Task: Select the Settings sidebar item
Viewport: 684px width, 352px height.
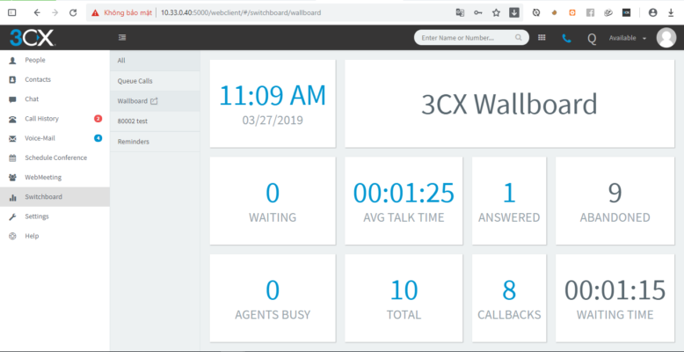Action: click(36, 216)
